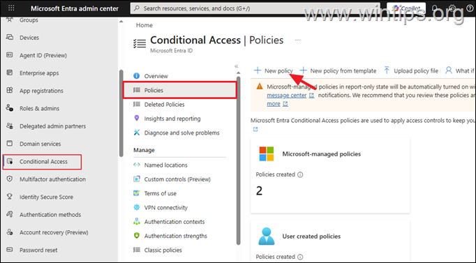Click the Account recovery (Preview) icon

pos(10,232)
